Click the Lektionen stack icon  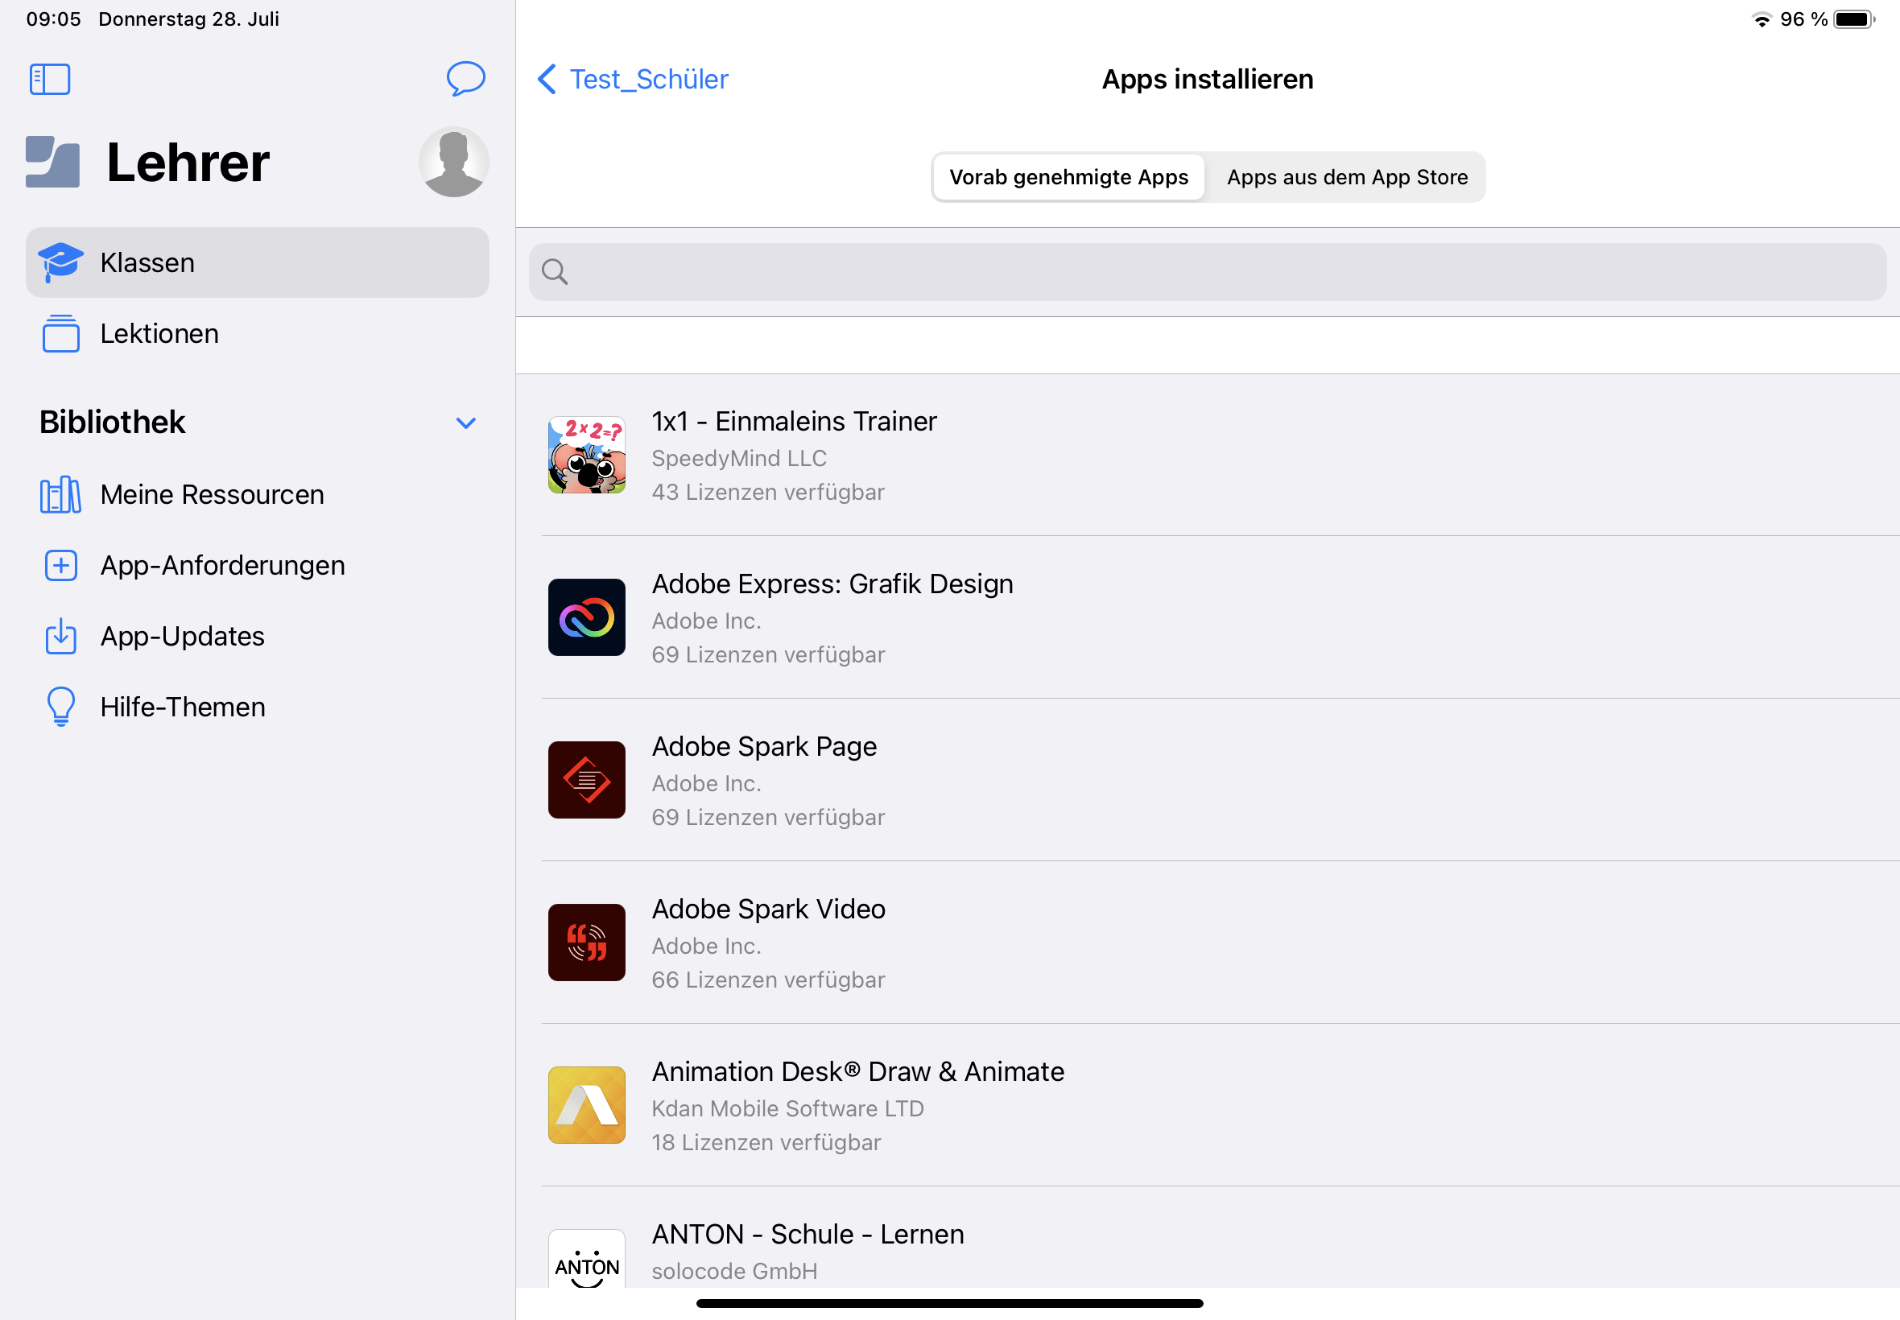point(60,333)
